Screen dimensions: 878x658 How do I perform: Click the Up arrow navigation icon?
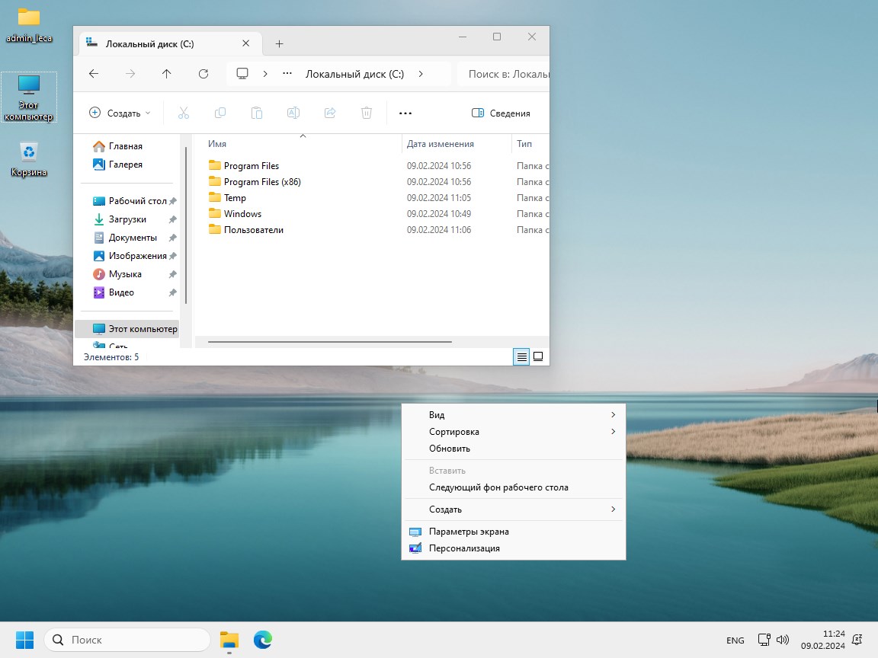[x=167, y=74]
